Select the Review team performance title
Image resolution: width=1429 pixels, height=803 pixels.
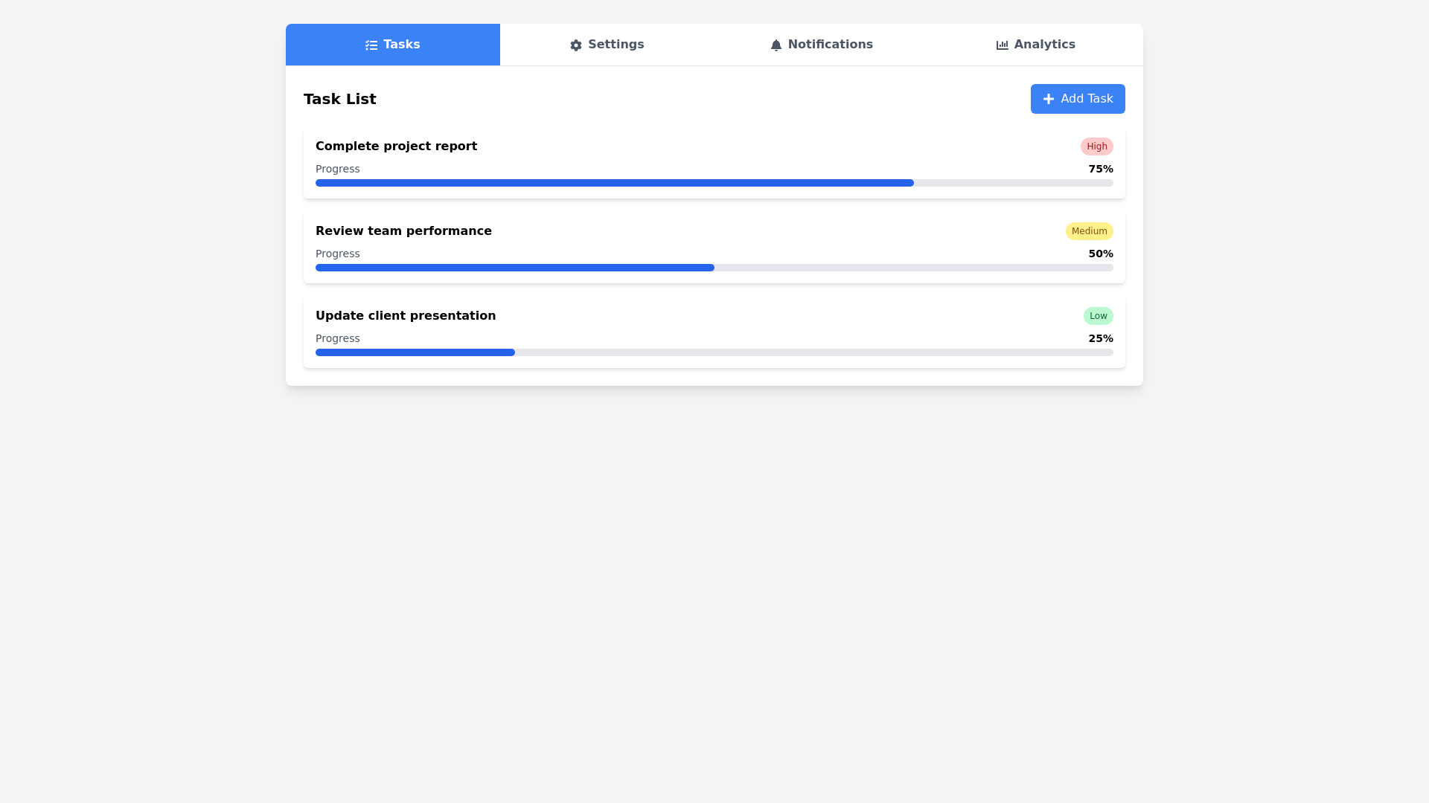pos(403,231)
